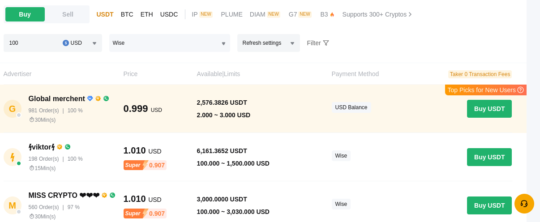Expand the Refresh settings dropdown
This screenshot has height=222, width=540.
click(x=268, y=43)
